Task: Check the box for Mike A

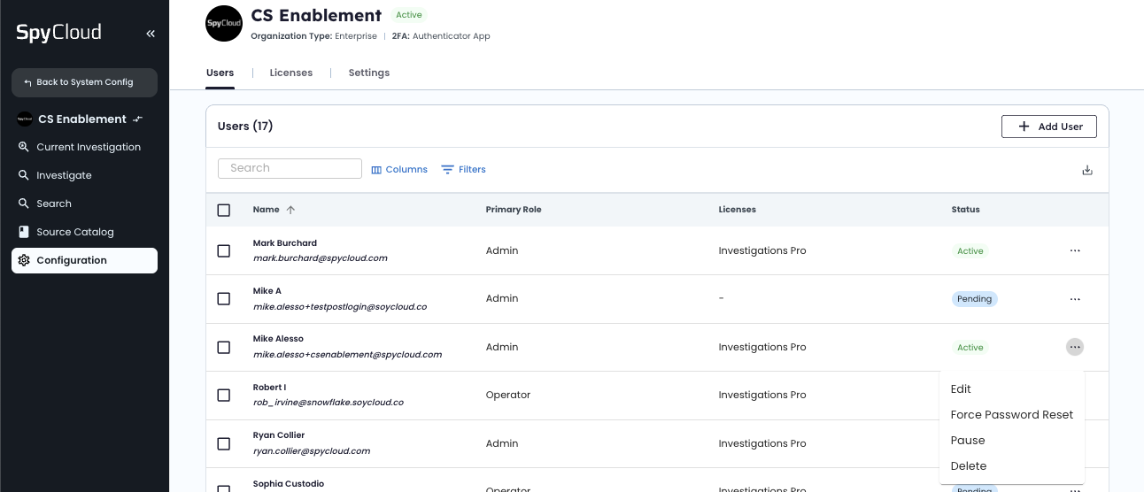Action: point(223,299)
